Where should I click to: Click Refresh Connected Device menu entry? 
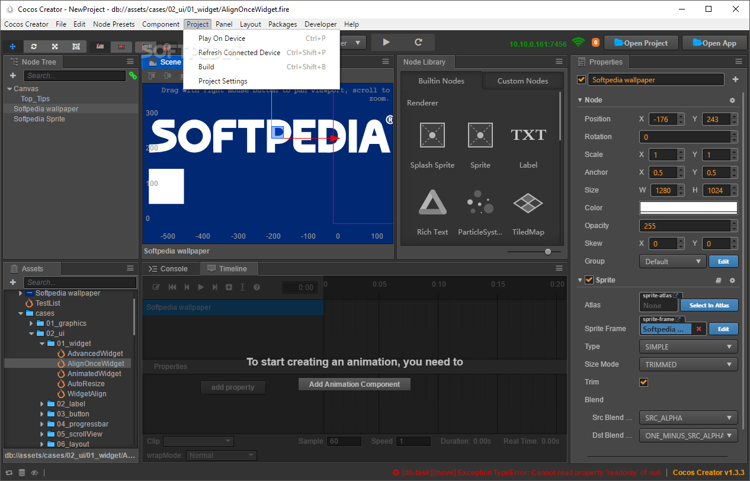tap(239, 53)
